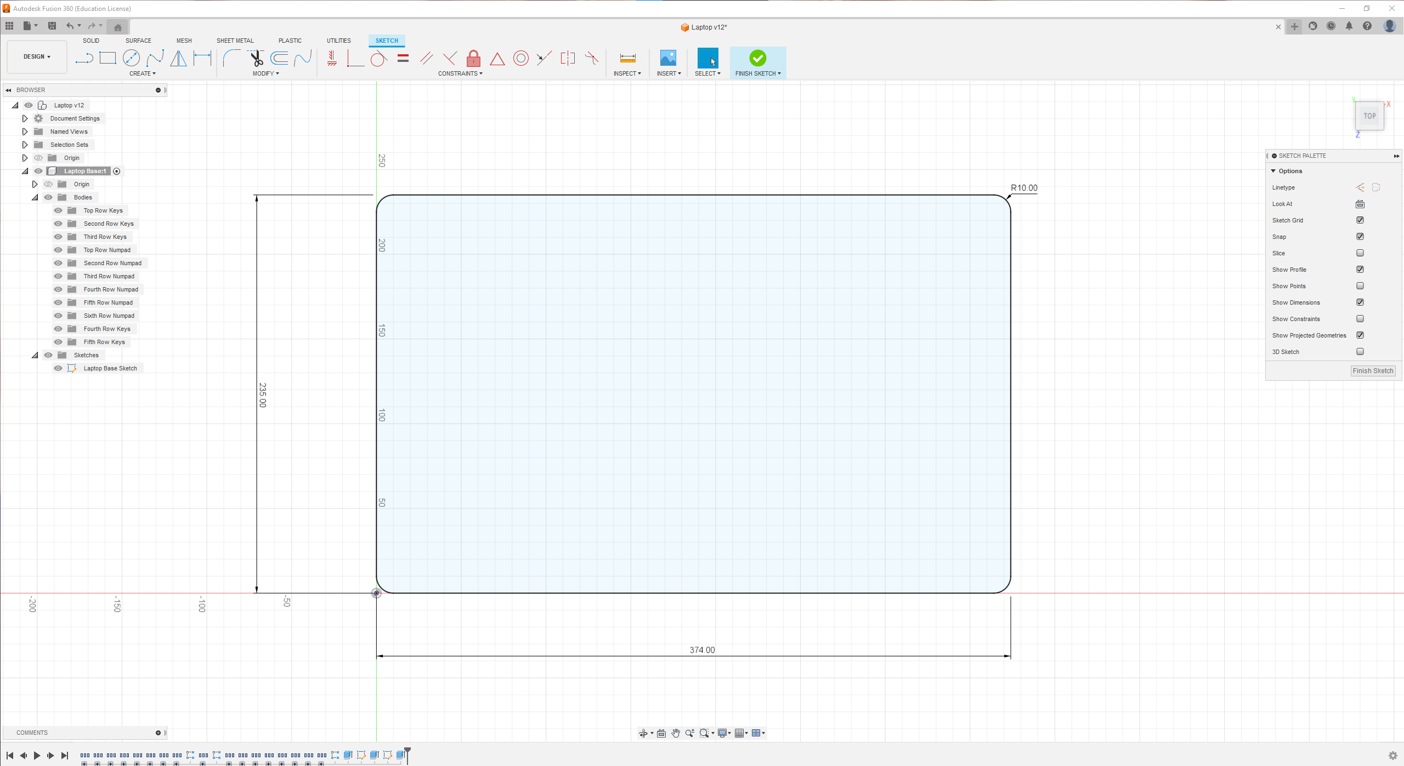
Task: Click the Finish Sketch text button
Action: pos(1372,370)
